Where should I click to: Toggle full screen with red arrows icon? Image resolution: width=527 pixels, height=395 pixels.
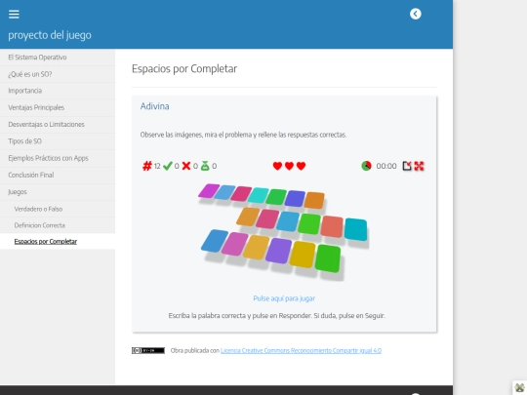tap(419, 166)
